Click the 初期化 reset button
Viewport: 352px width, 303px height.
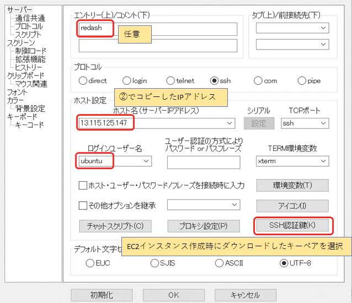102,295
